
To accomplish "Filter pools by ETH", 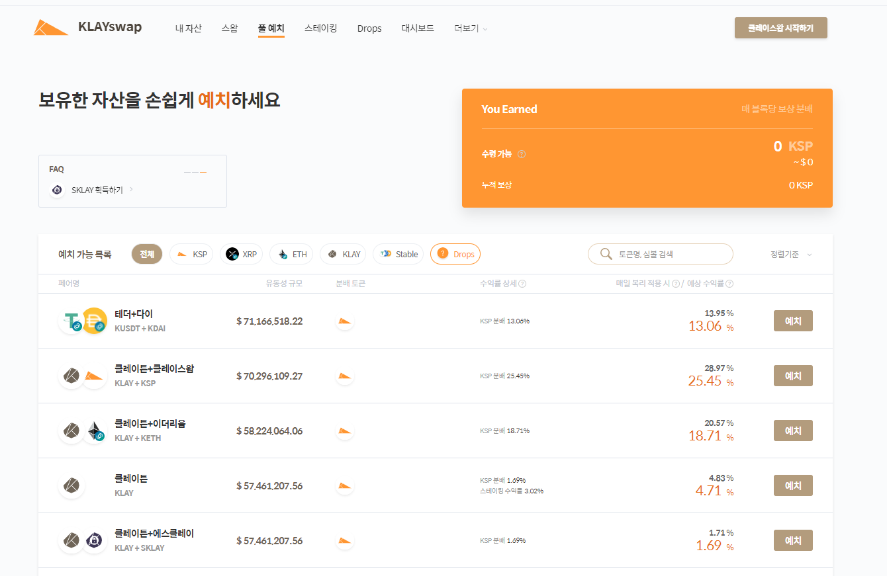I will (x=291, y=254).
